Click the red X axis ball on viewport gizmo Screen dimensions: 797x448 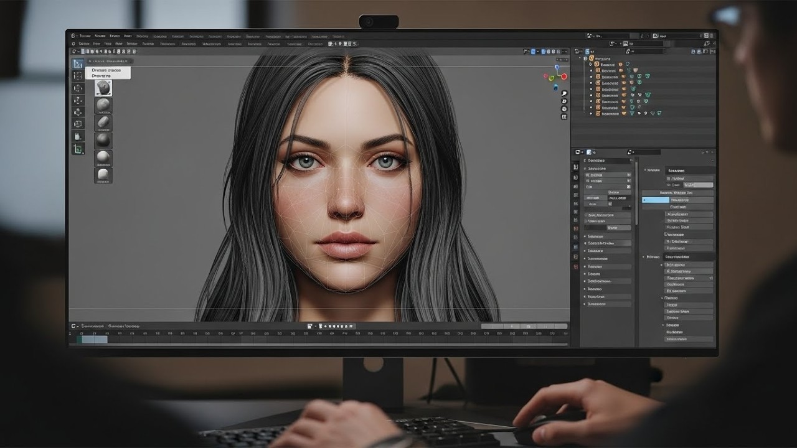pos(564,77)
